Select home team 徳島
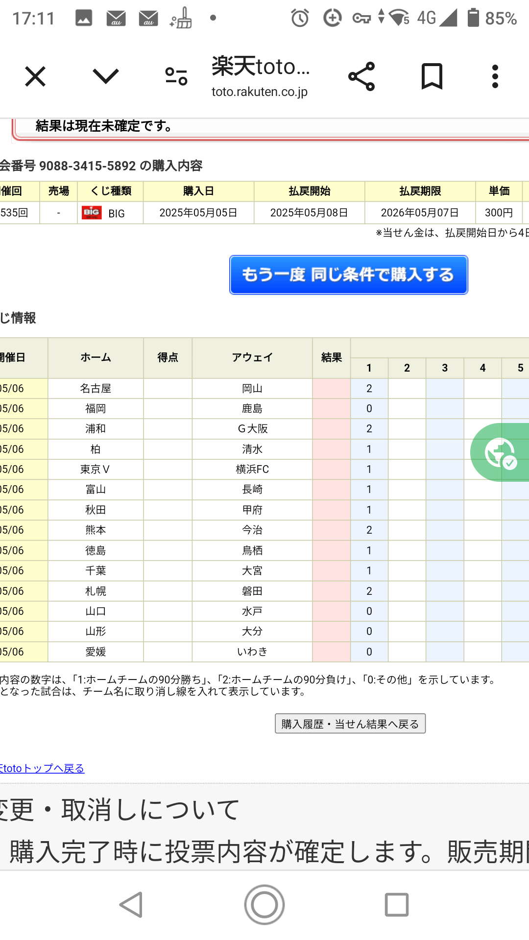 96,551
